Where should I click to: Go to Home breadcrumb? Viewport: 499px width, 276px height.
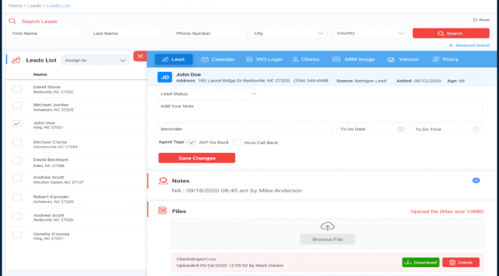coord(16,6)
